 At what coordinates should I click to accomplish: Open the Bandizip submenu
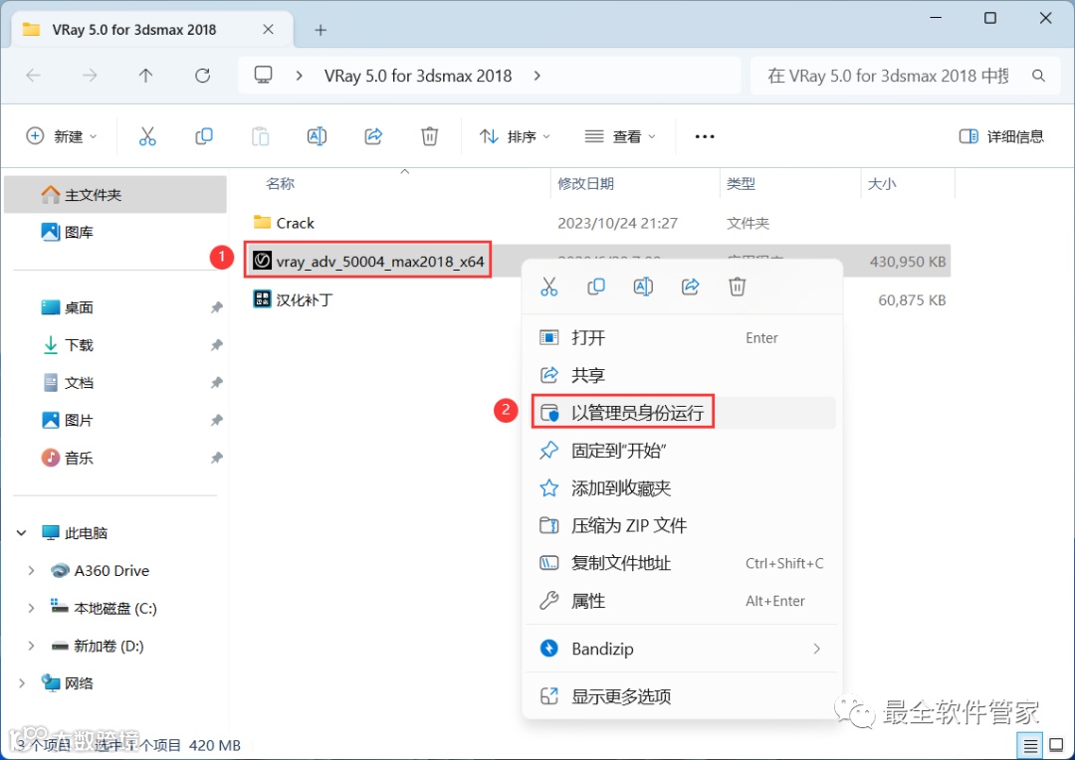coord(684,649)
